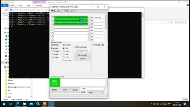Select the Android folder in tree
Image resolution: width=190 pixels, height=107 pixels.
click(11, 84)
